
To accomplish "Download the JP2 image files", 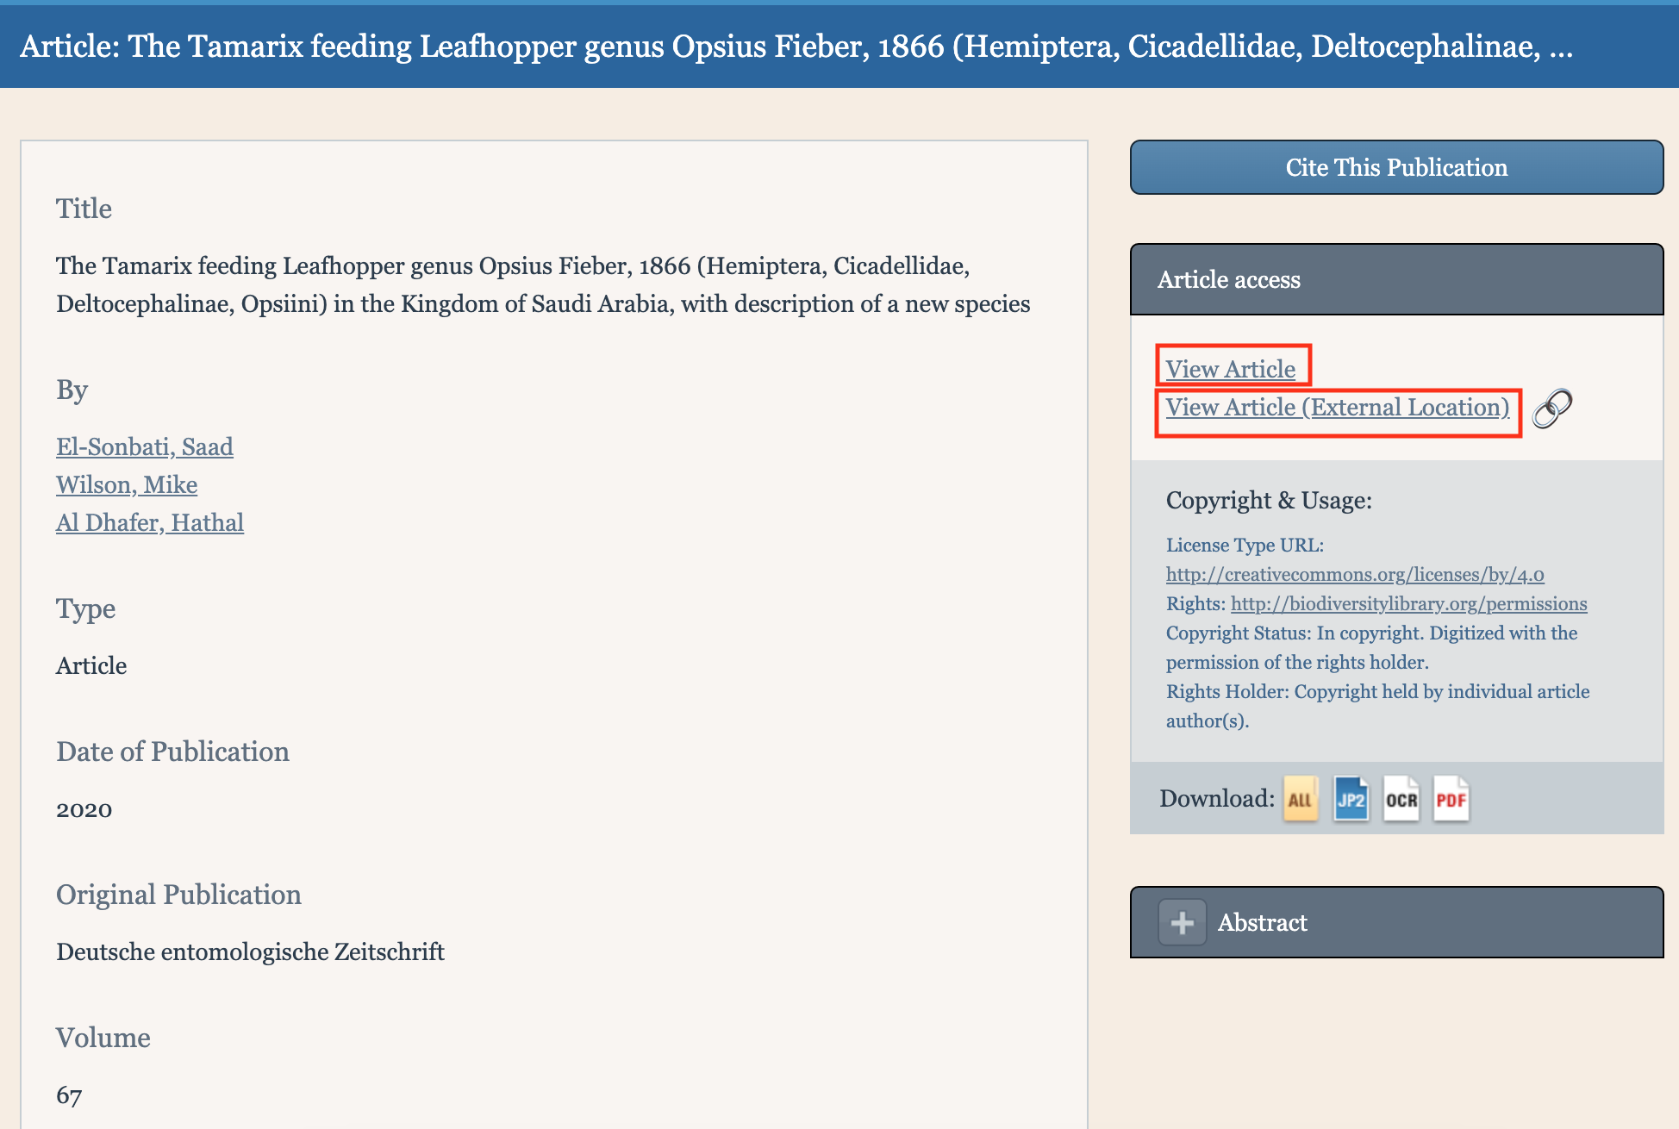I will click(x=1351, y=799).
